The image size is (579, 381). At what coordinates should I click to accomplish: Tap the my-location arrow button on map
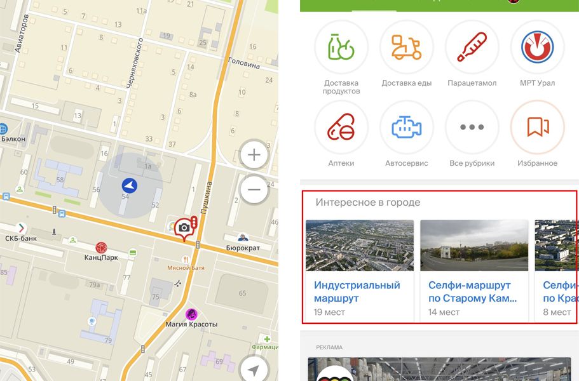coord(254,369)
